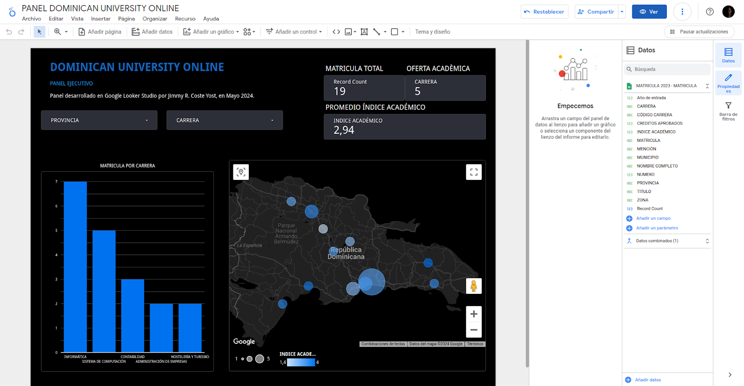Open the help question mark icon
The image size is (744, 386).
click(710, 12)
